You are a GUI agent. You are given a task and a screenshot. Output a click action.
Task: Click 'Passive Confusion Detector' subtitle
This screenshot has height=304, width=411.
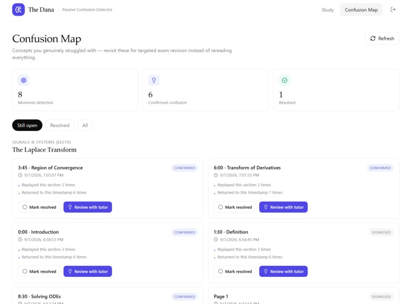coord(87,10)
